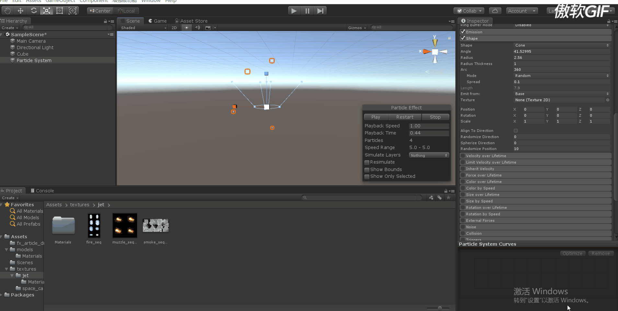The width and height of the screenshot is (618, 311).
Task: Open Hierarchy Create dropdown
Action: click(10, 28)
